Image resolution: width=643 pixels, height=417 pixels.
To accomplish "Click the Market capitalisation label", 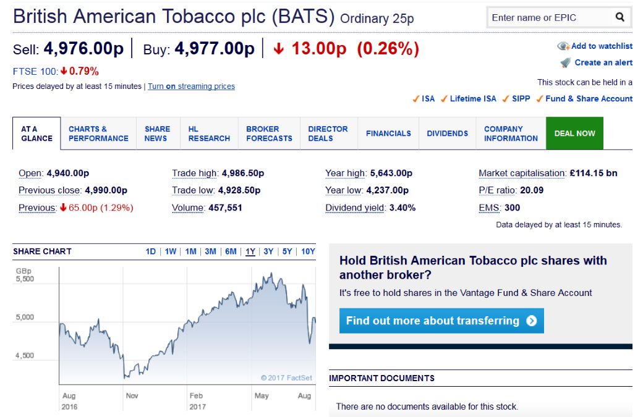I will coord(522,173).
